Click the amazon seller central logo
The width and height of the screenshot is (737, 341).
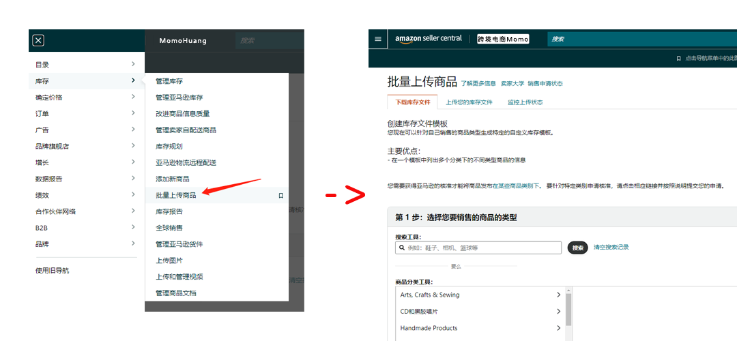pos(428,38)
